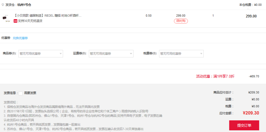Click the location pin icon beside 发货仓
This screenshot has width=266, height=132.
click(x=3, y=5)
